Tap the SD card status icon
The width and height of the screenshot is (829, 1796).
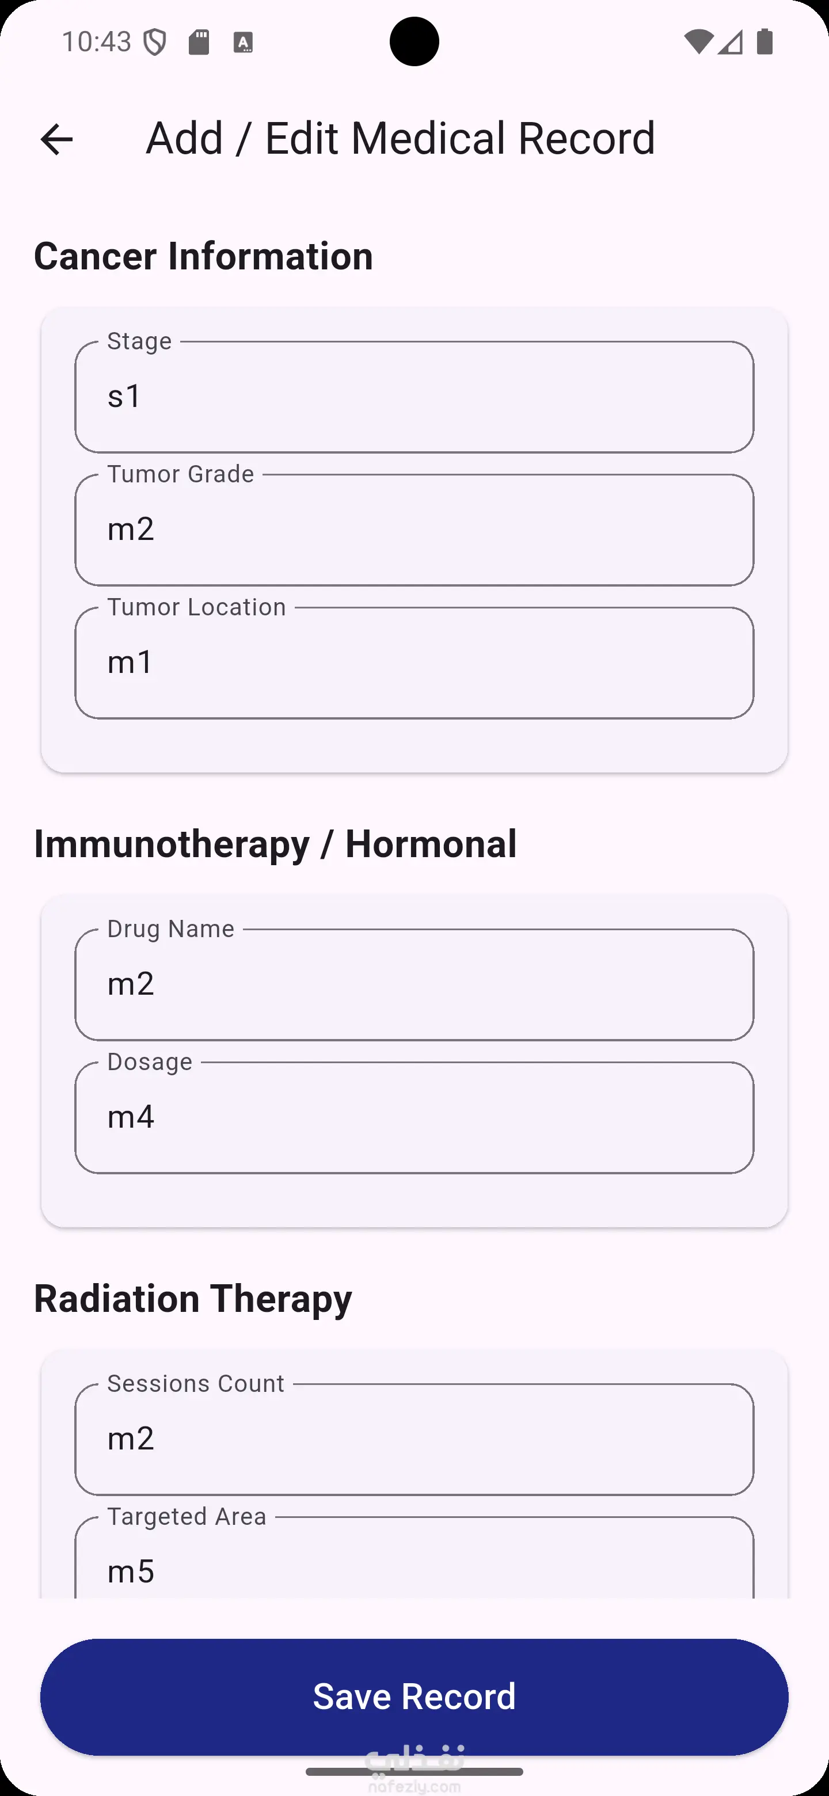click(x=199, y=43)
